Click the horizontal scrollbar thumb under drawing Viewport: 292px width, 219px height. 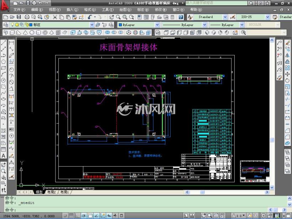[202, 192]
